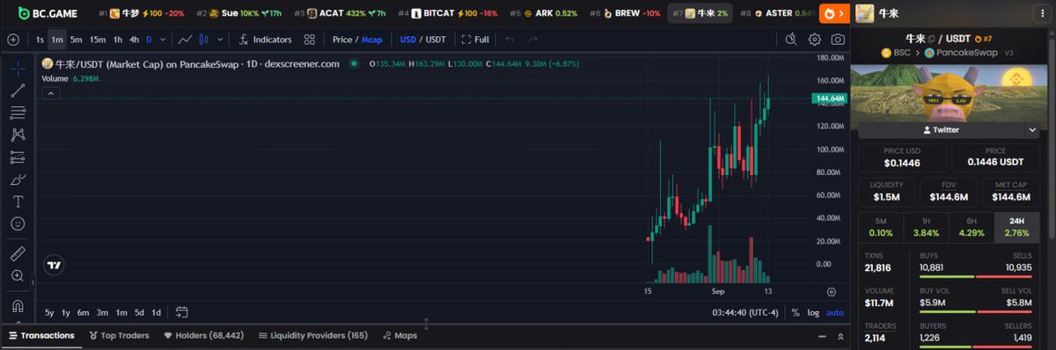Add a symbol to compare
Viewport: 1056px width, 350px height.
coord(12,40)
